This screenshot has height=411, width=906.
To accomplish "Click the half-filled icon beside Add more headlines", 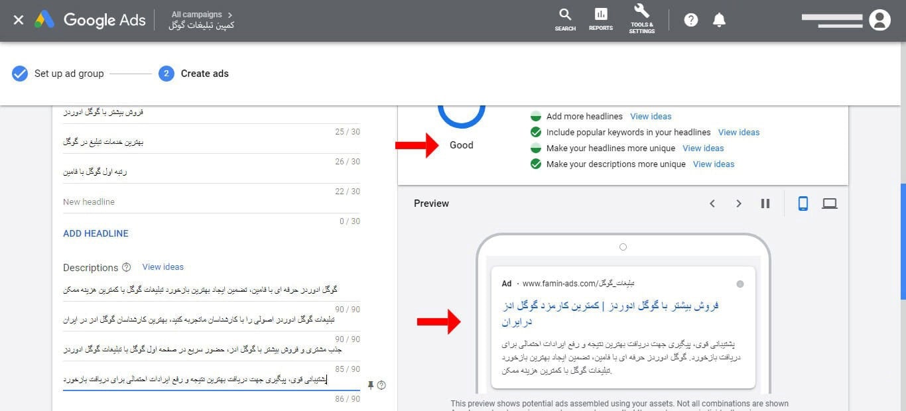I will (x=536, y=116).
